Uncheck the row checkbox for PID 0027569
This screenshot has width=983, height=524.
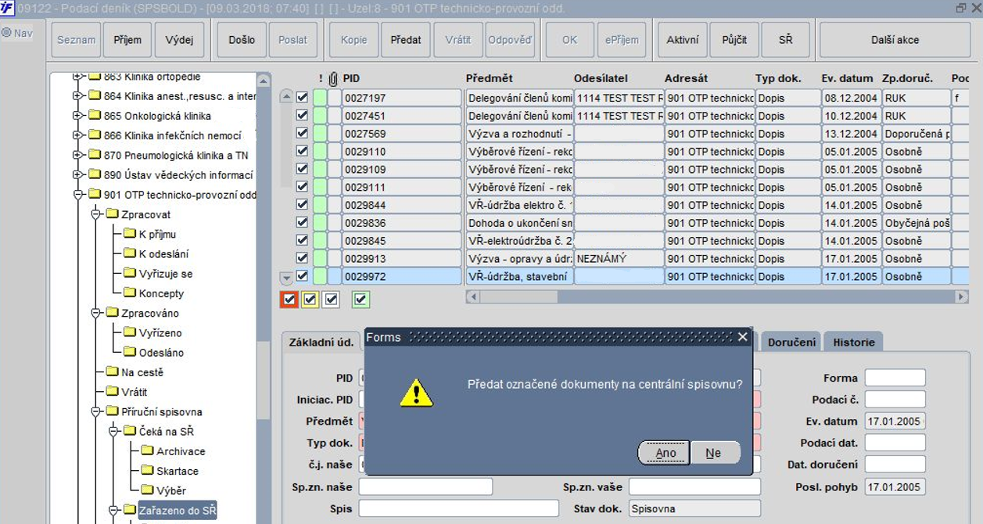pos(303,134)
